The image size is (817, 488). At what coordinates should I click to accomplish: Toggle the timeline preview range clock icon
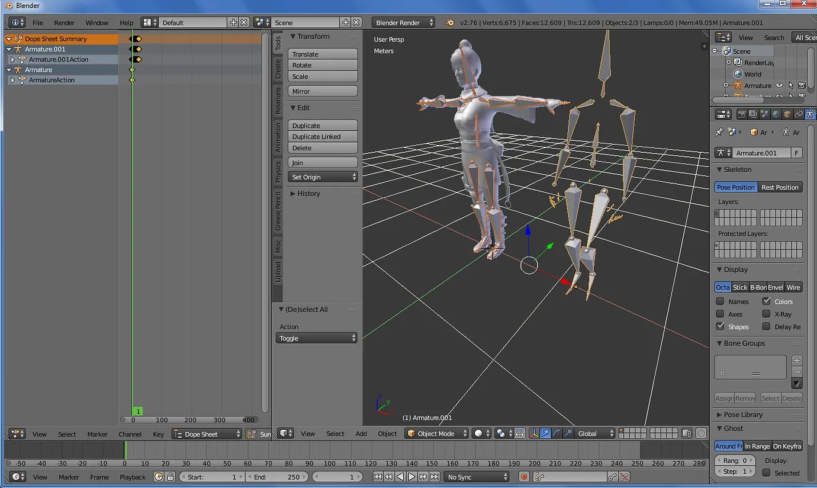159,477
